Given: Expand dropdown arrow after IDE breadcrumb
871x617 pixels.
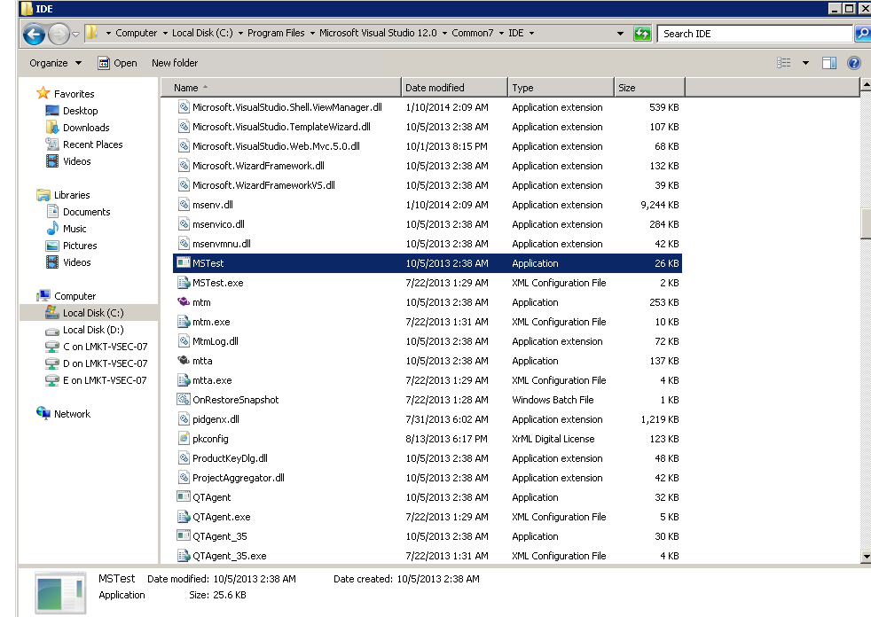Looking at the screenshot, I should coord(531,34).
